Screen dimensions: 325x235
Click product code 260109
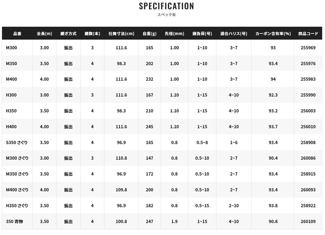coord(308,221)
